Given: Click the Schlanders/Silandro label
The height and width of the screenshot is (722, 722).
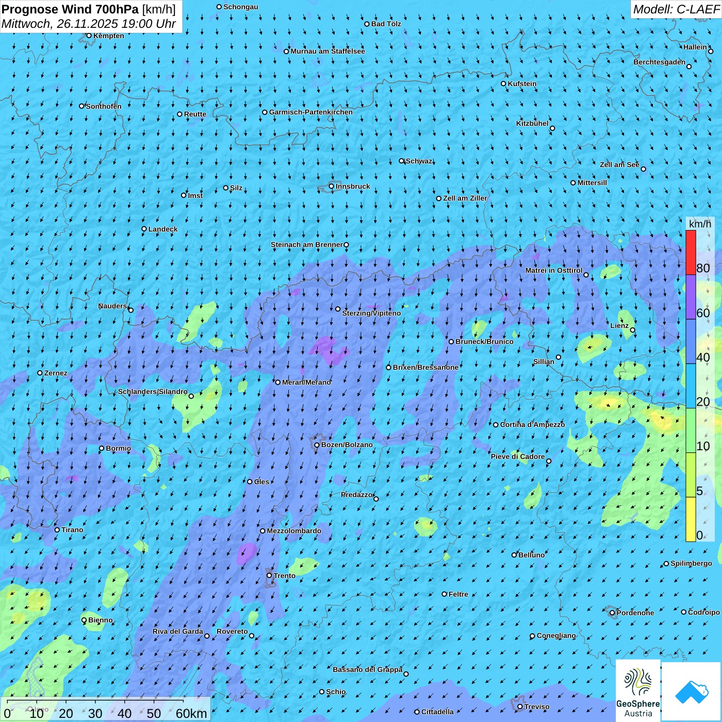Looking at the screenshot, I should click(x=153, y=391).
